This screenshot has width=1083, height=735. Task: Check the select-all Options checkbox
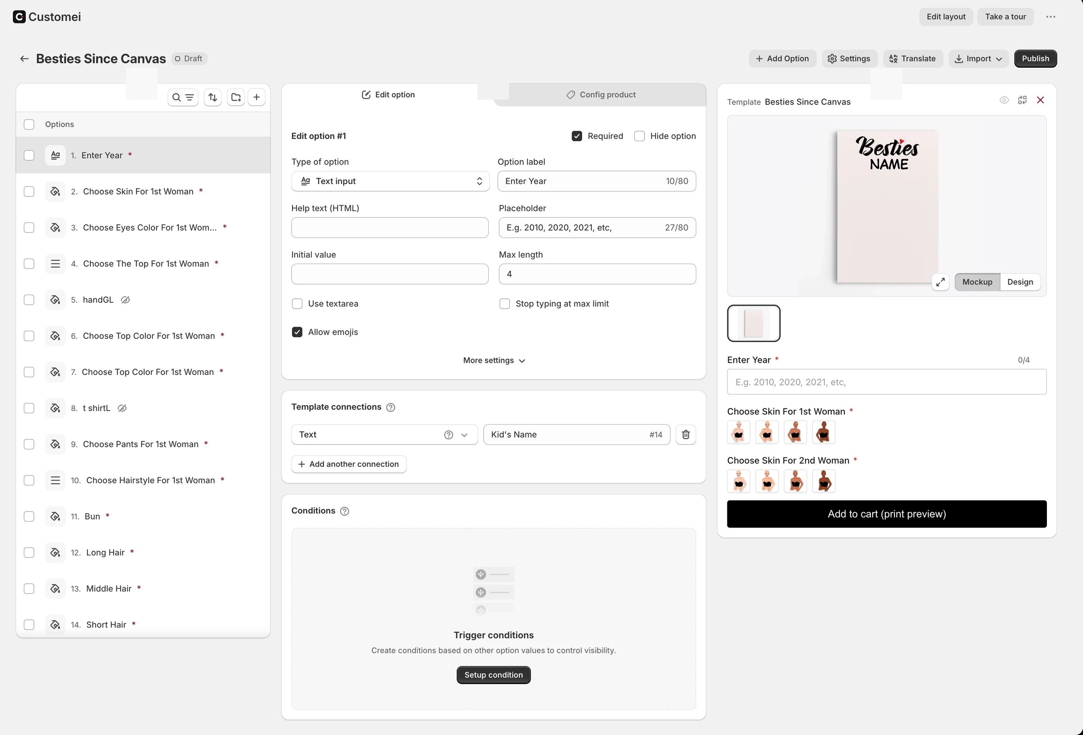click(x=29, y=125)
